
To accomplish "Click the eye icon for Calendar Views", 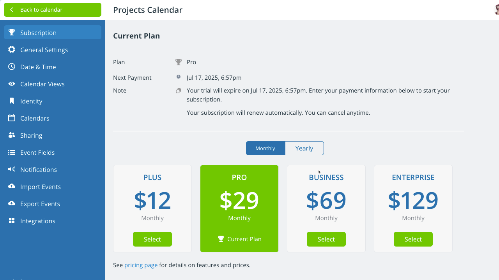I will 12,84.
